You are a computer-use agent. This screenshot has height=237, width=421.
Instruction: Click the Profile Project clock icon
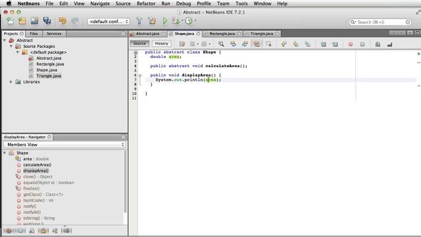[x=189, y=21]
